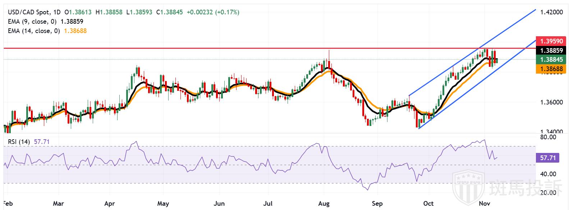
Task: Click the purple 57.71 RSI value tag
Action: click(x=548, y=158)
